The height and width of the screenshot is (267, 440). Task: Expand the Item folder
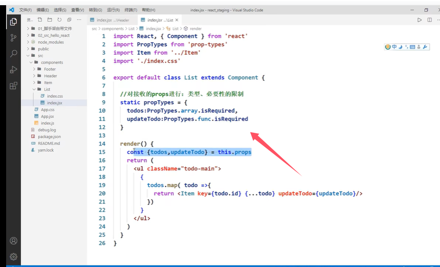point(54,82)
